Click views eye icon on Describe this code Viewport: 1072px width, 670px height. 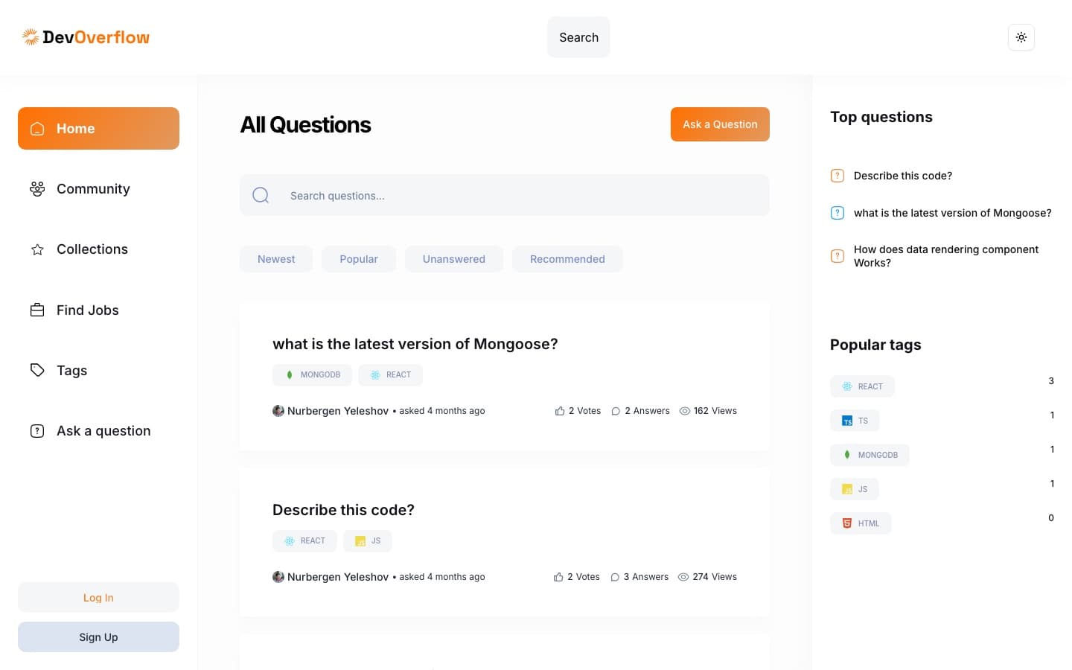683,577
